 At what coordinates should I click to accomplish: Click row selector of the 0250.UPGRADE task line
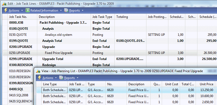[5, 53]
